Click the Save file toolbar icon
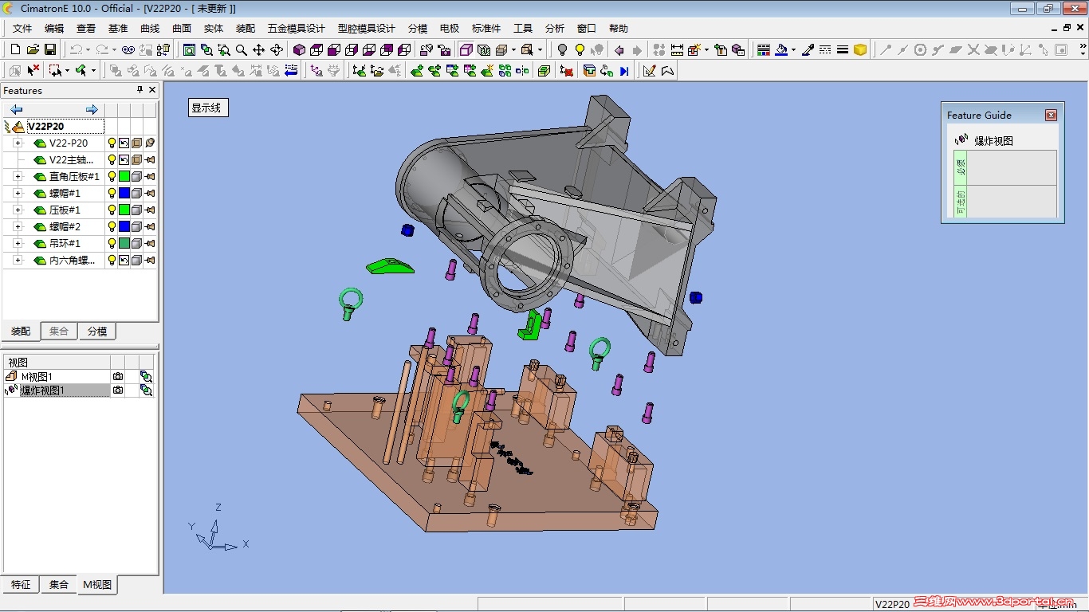The image size is (1089, 612). (50, 49)
